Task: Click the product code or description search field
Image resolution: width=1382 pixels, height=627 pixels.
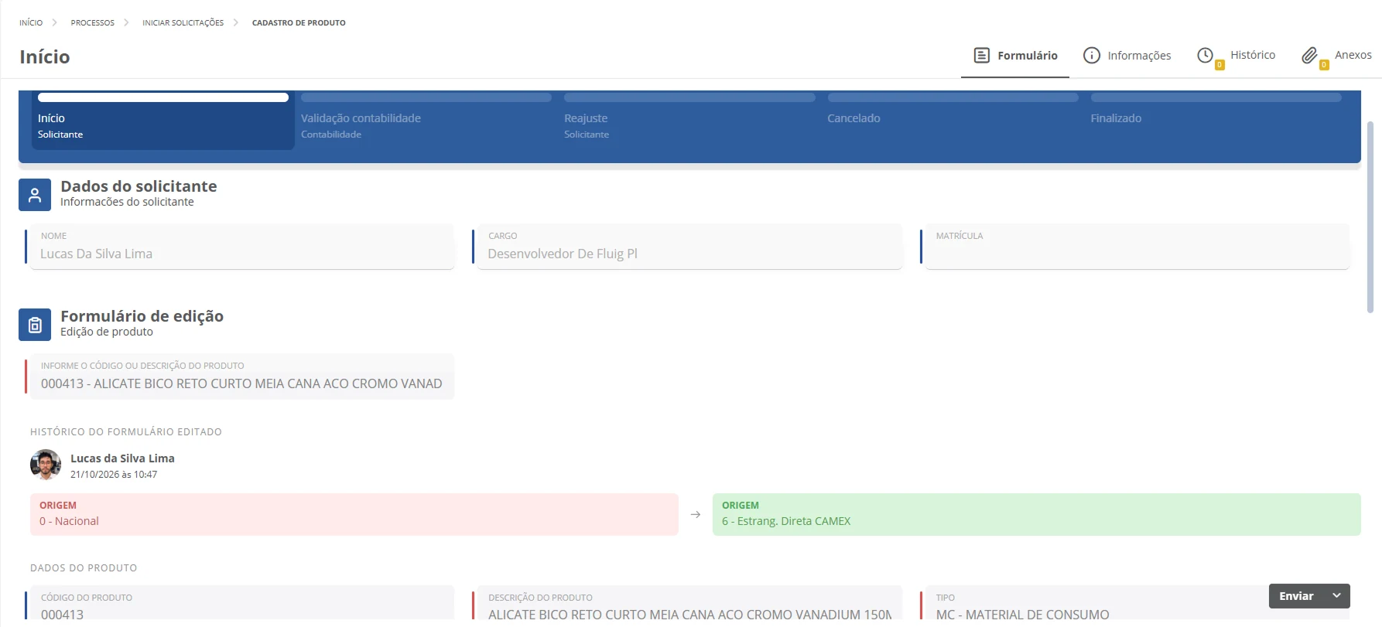Action: [241, 376]
